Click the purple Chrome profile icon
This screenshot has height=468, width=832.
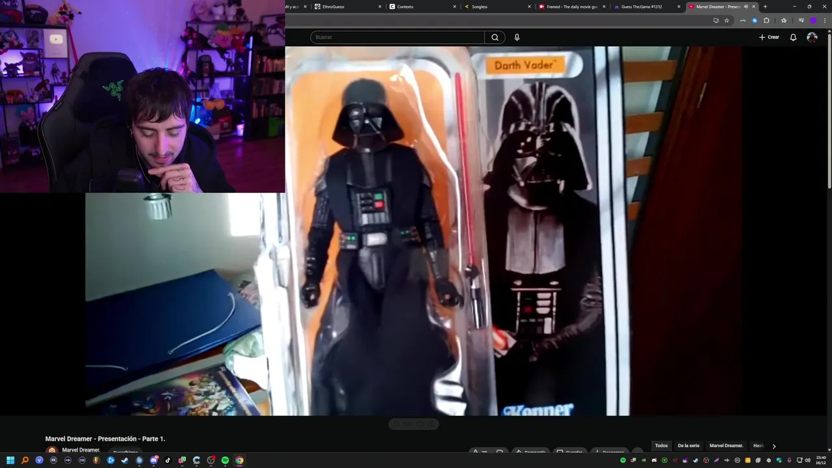812,20
